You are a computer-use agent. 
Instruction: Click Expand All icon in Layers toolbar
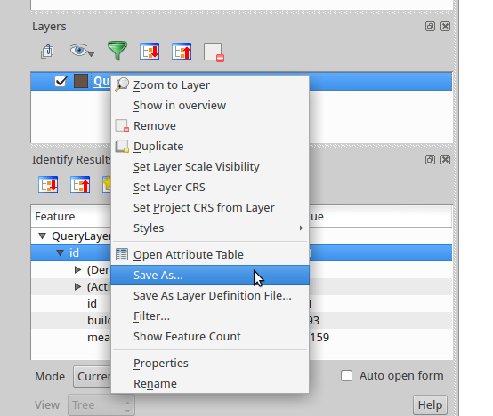pos(150,52)
